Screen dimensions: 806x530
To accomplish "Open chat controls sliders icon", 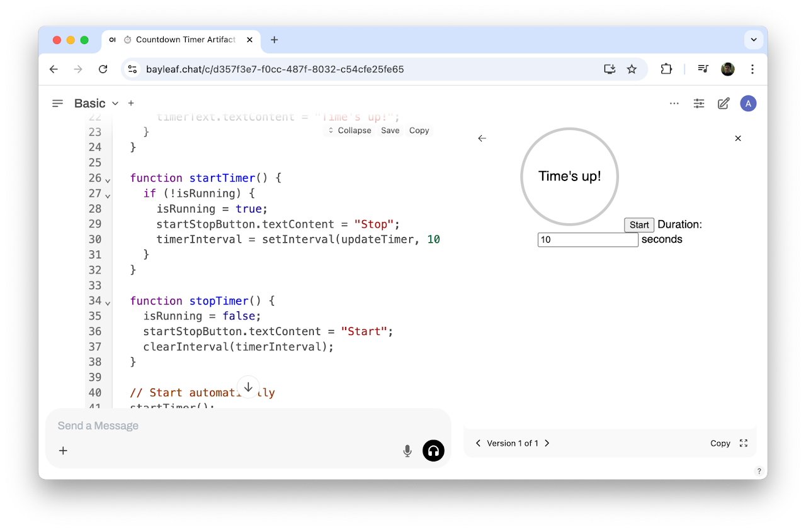I will pos(698,104).
